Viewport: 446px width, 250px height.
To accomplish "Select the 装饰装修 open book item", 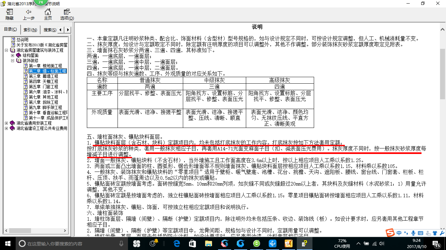I will (x=30, y=61).
